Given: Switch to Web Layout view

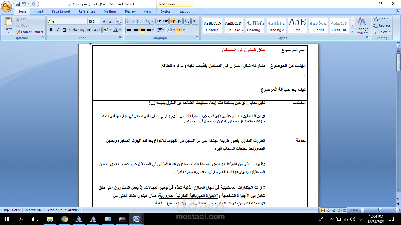Looking at the screenshot, I should pyautogui.click(x=333, y=210).
